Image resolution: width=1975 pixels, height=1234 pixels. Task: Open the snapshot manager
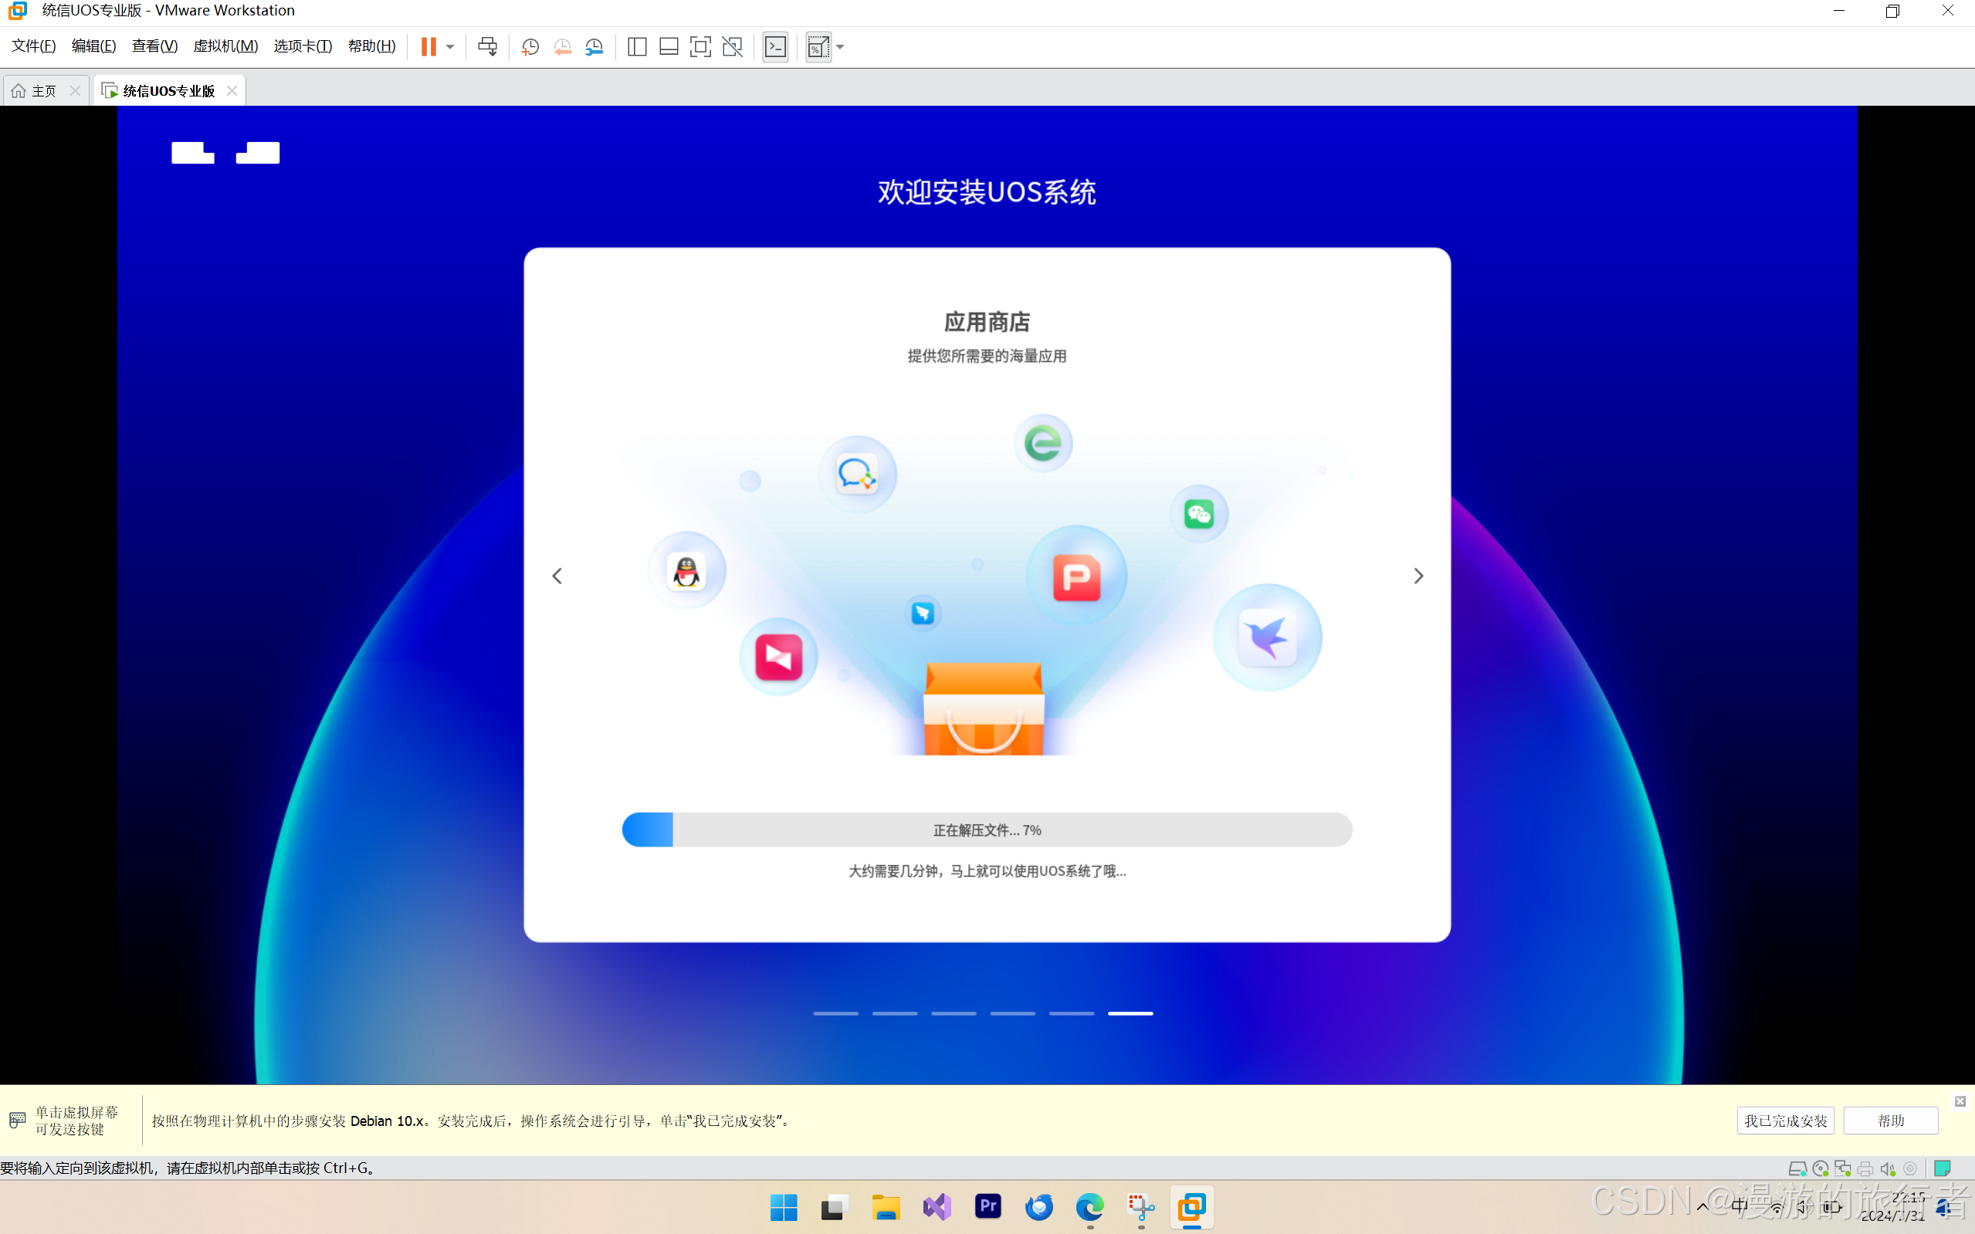pos(595,46)
